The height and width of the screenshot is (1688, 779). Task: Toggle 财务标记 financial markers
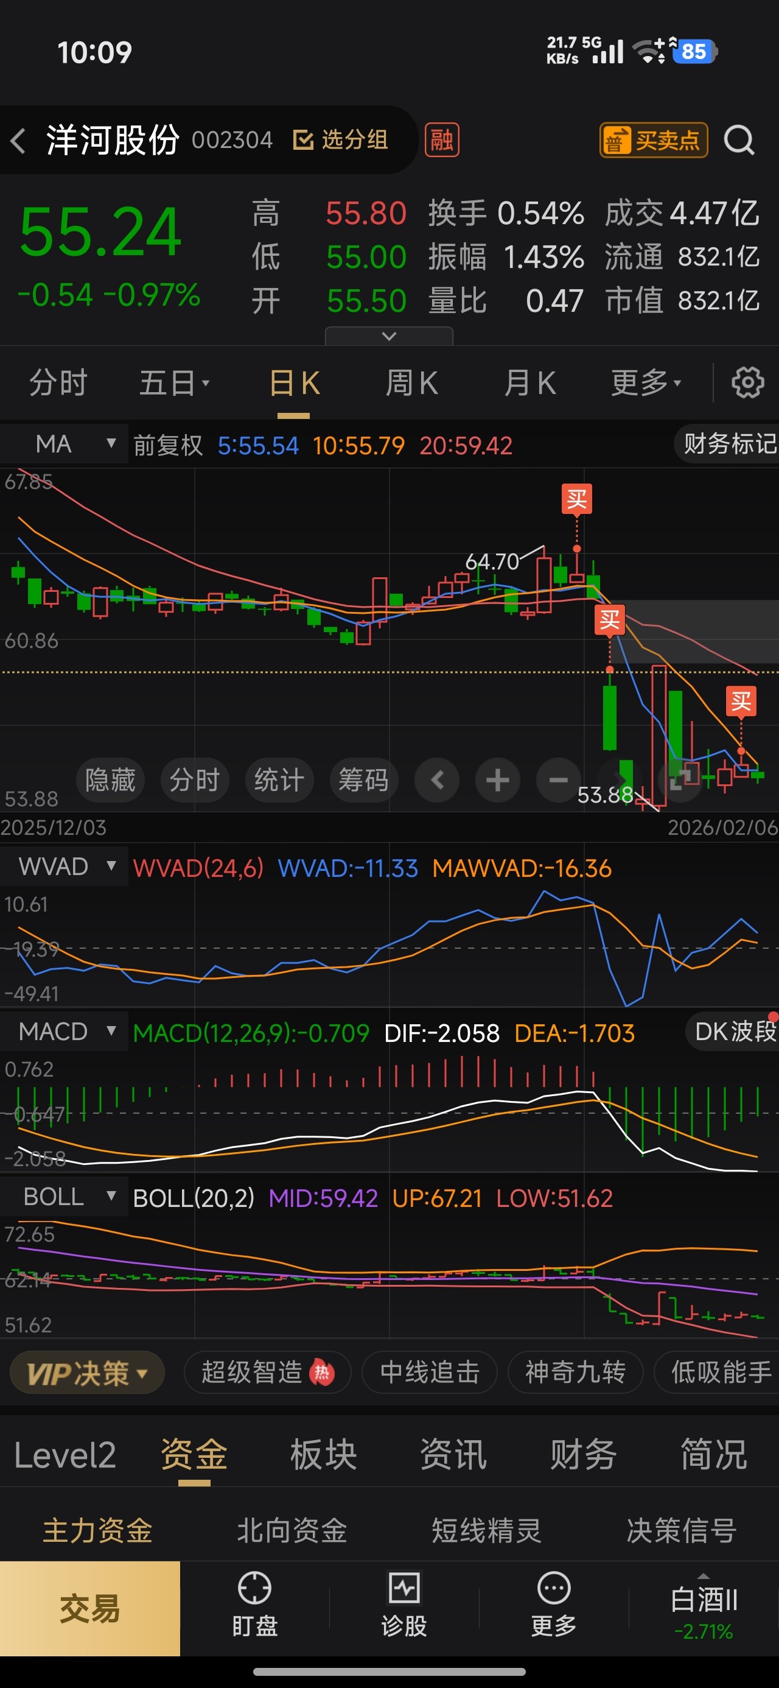click(x=728, y=445)
